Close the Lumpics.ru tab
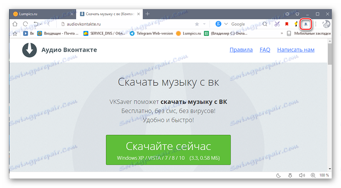 pos(72,14)
